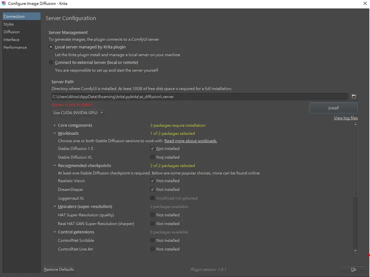Screen dimensions: 370x277
Task: Open the View log files link
Action: (x=345, y=118)
